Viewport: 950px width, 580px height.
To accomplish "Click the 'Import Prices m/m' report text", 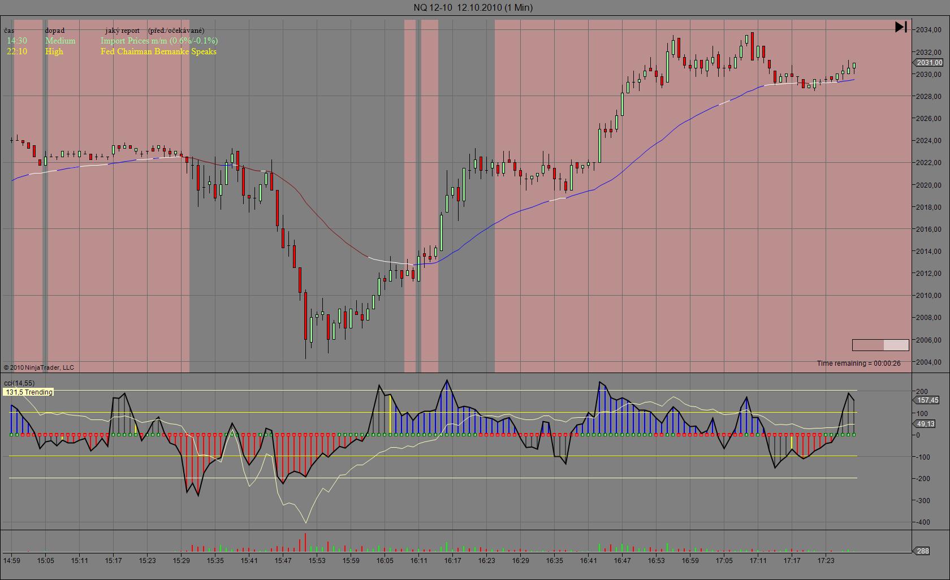I will coord(159,41).
